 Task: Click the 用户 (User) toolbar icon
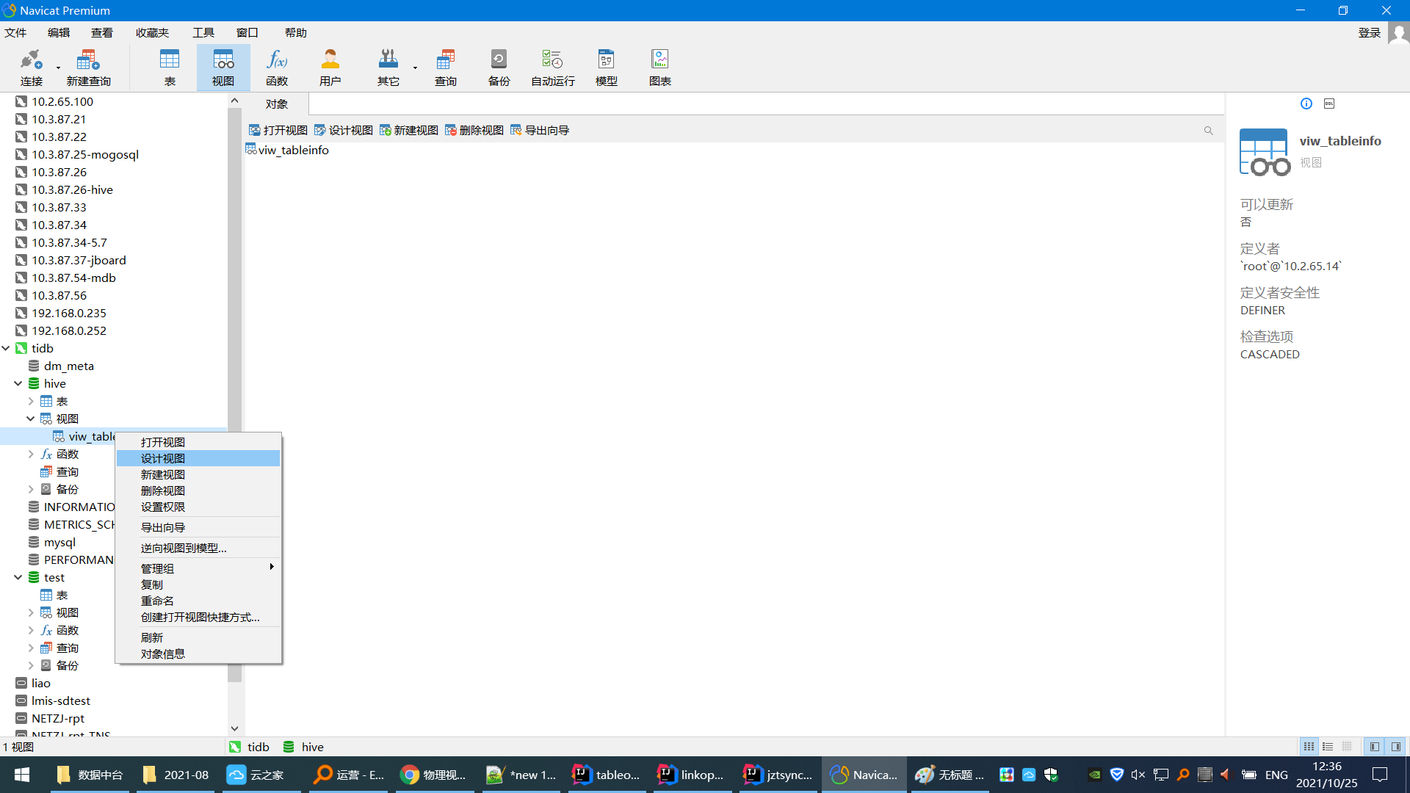point(330,67)
